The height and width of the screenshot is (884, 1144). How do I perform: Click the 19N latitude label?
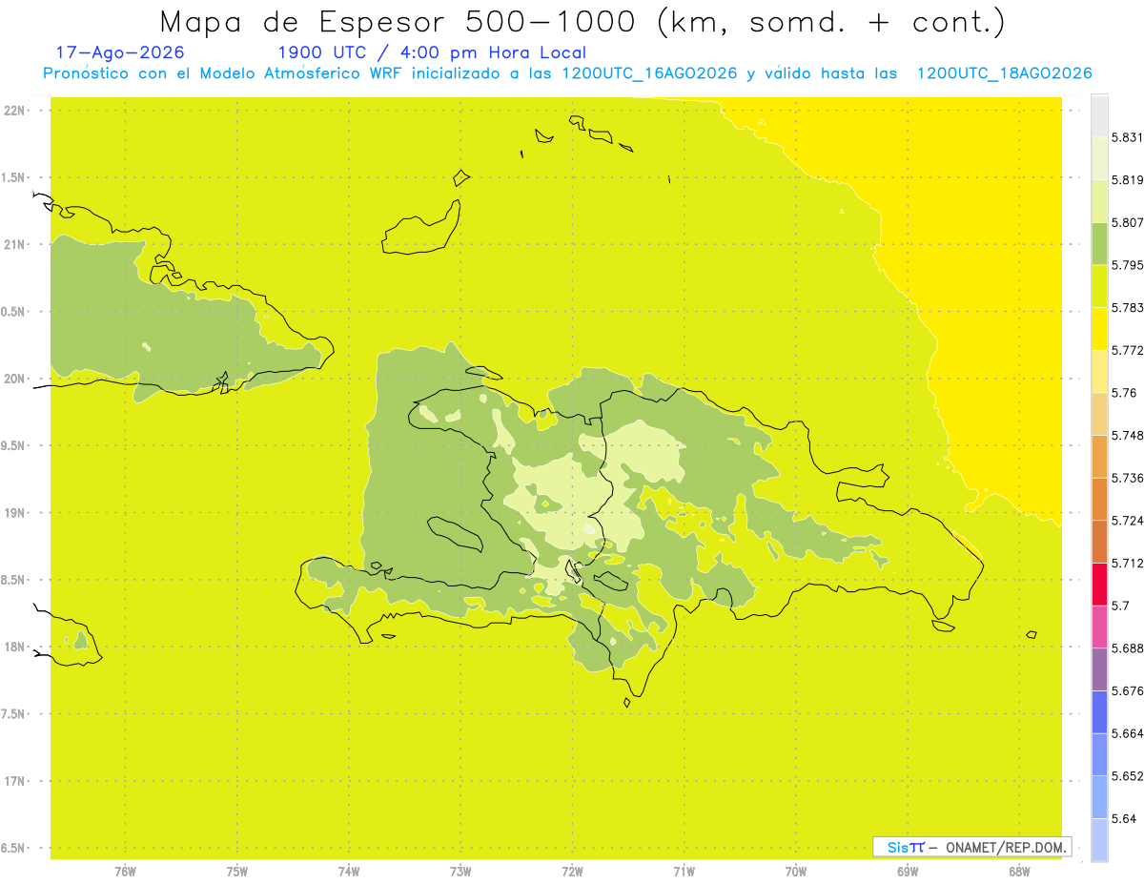[x=15, y=513]
